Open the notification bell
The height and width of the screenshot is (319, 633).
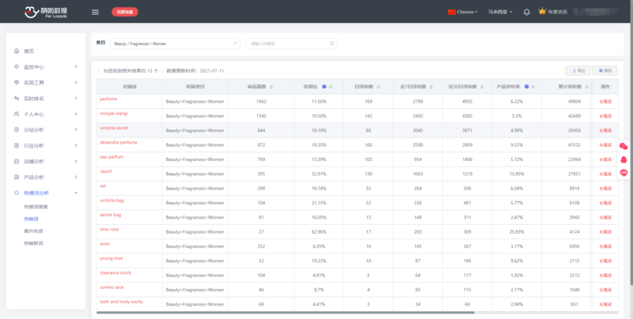click(527, 12)
